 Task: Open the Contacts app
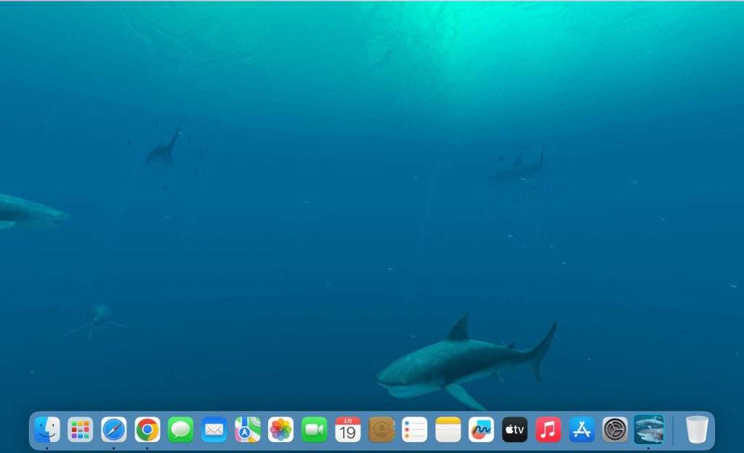(381, 430)
